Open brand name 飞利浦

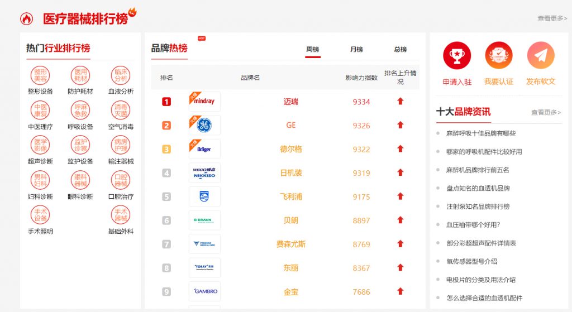[x=290, y=197]
